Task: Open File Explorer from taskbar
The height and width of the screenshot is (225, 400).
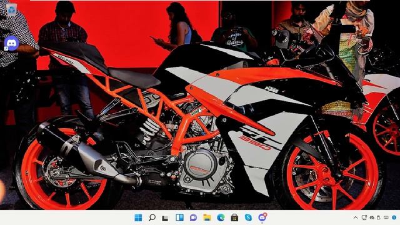Action: pyautogui.click(x=207, y=217)
